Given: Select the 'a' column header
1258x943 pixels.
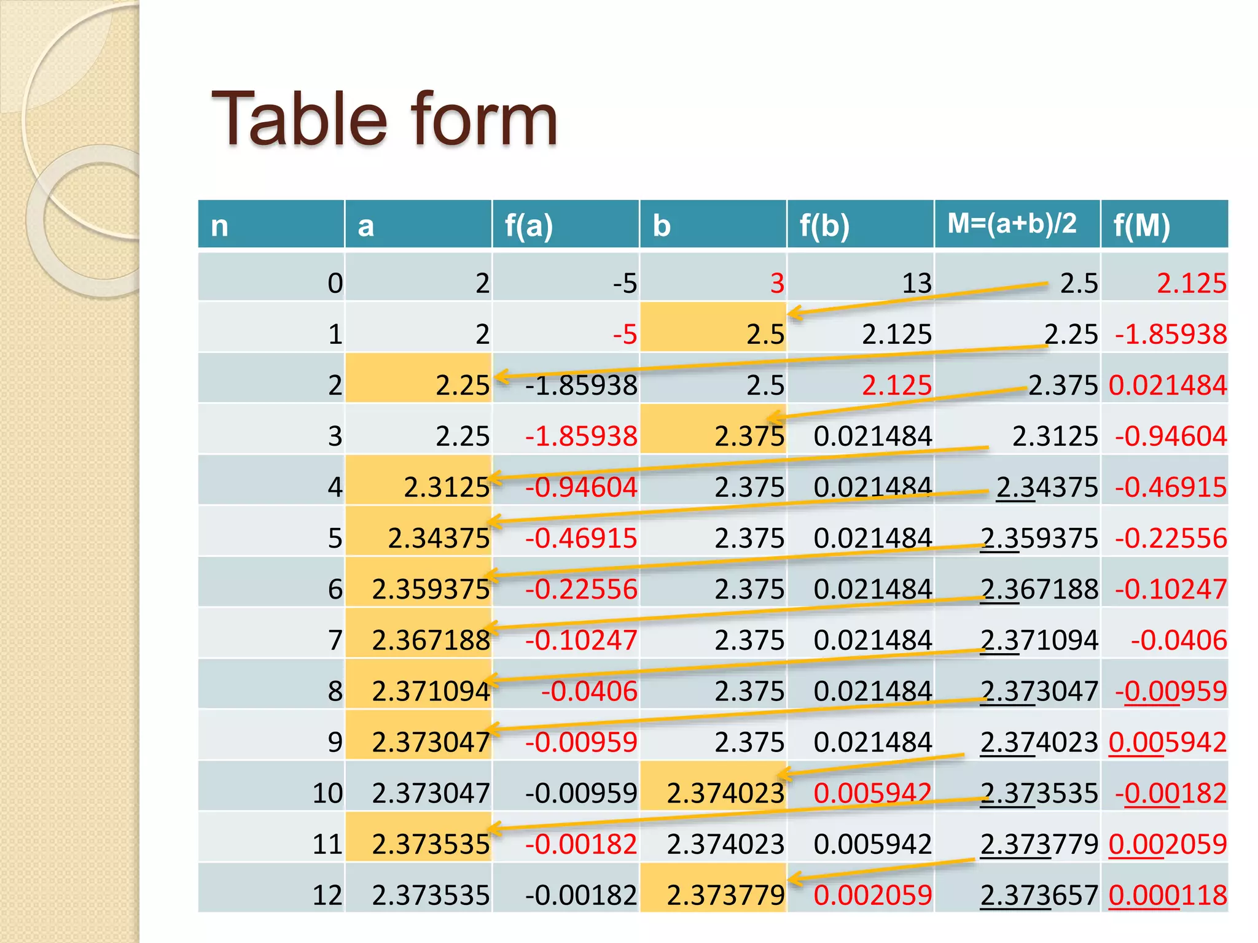Looking at the screenshot, I should [418, 224].
